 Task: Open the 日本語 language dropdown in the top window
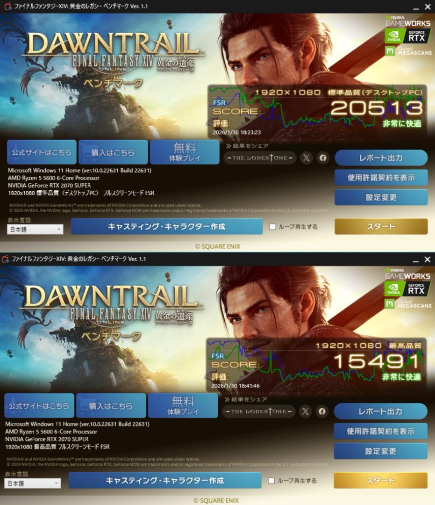tap(35, 229)
